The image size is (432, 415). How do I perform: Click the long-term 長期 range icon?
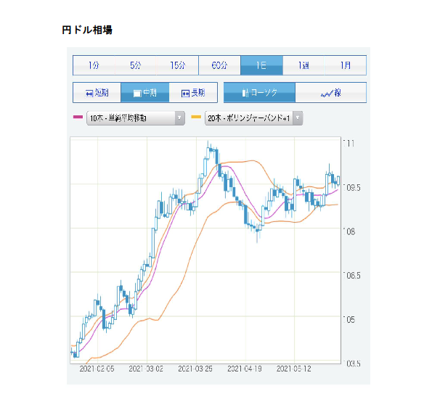[185, 94]
